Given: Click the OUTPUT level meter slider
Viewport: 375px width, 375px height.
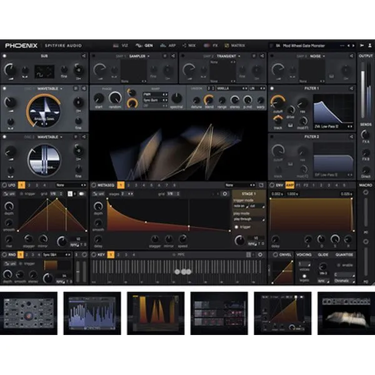Looking at the screenshot, I should 362,90.
